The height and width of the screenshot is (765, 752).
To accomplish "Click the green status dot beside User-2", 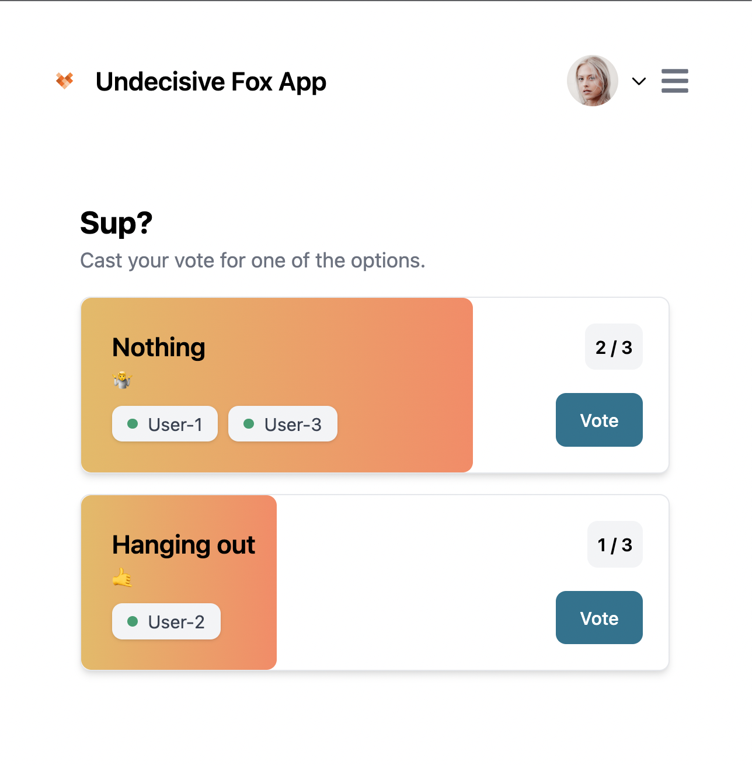I will 133,621.
